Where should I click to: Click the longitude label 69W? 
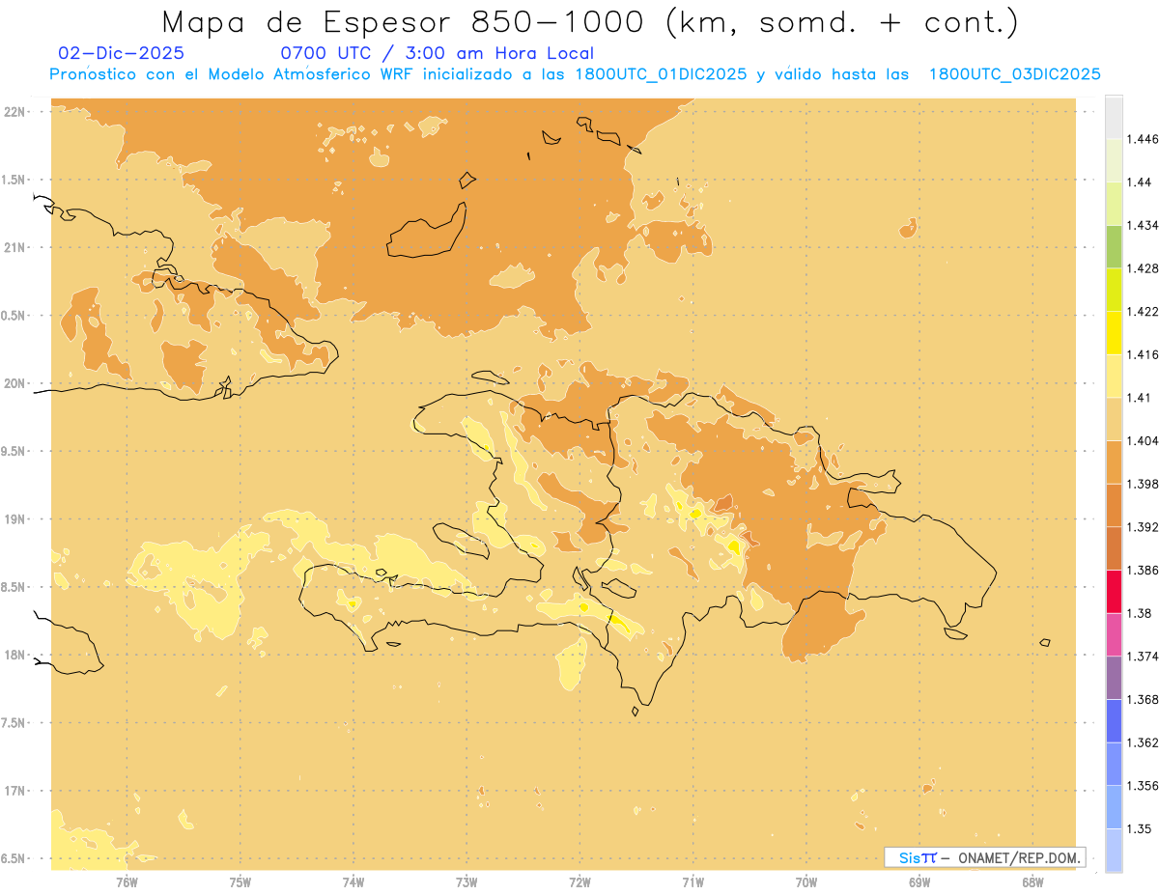point(919,881)
